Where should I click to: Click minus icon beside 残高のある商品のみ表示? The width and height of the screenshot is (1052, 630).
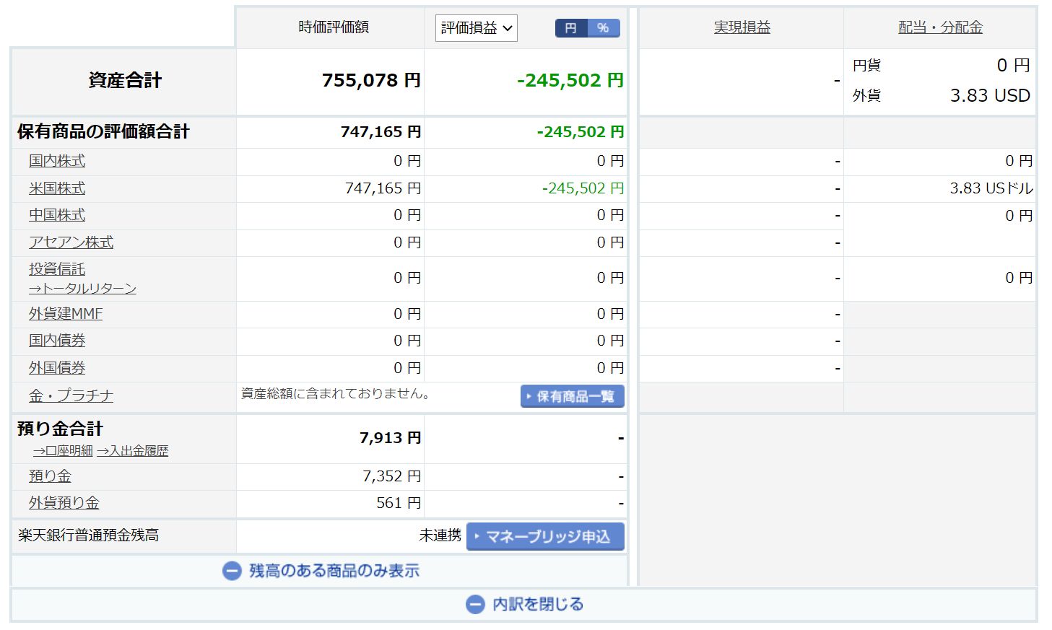[x=232, y=571]
